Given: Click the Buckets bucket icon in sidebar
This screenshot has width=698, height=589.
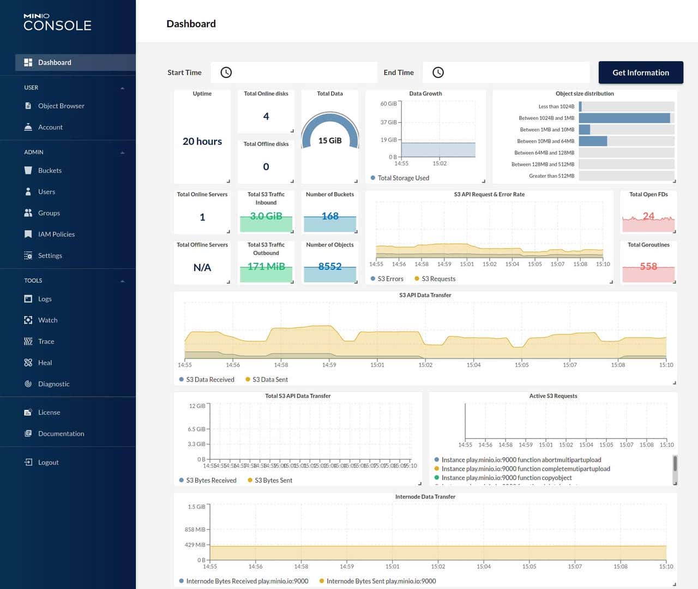Looking at the screenshot, I should (28, 171).
